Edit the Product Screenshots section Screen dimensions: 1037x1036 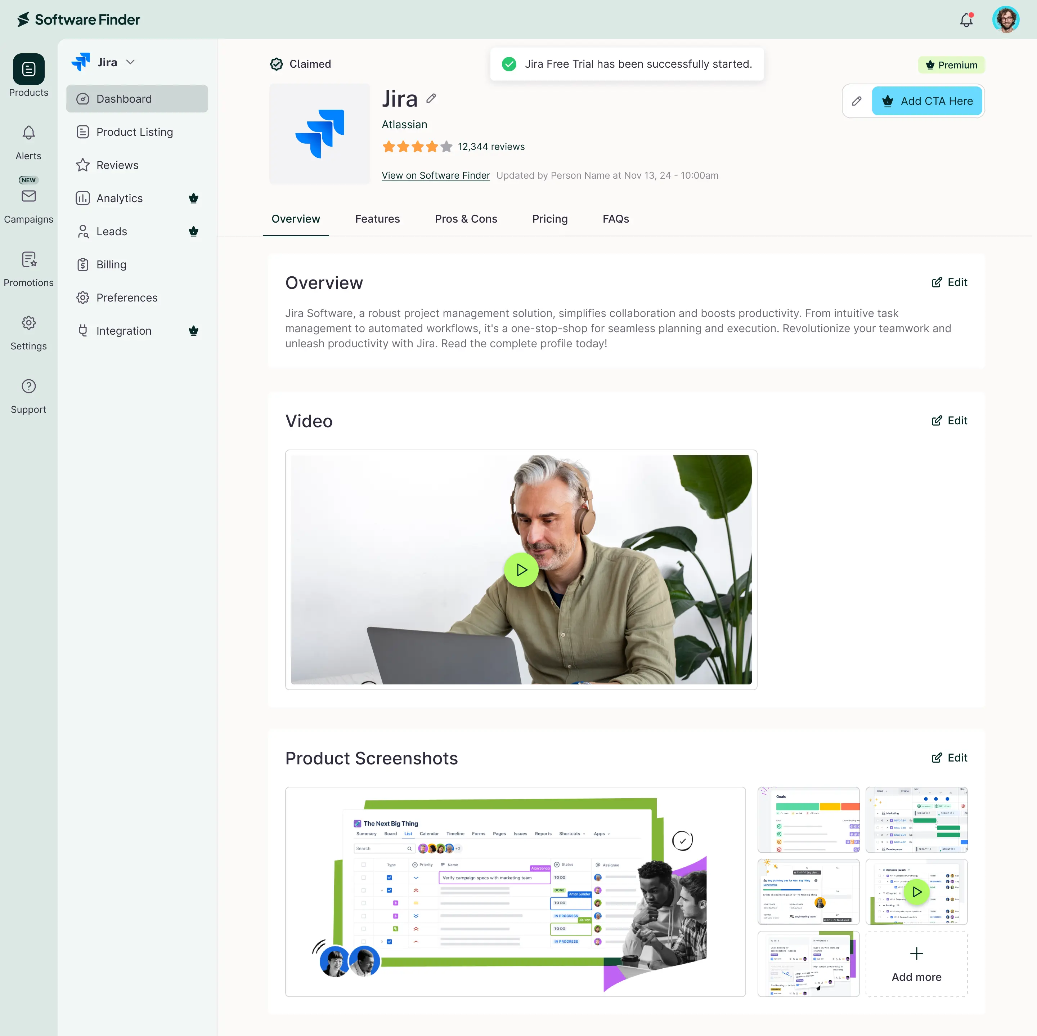[949, 758]
